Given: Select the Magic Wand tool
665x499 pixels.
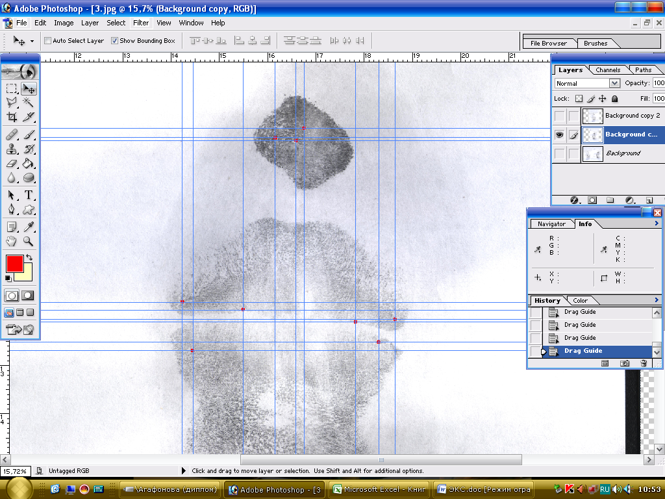Looking at the screenshot, I should coord(29,103).
